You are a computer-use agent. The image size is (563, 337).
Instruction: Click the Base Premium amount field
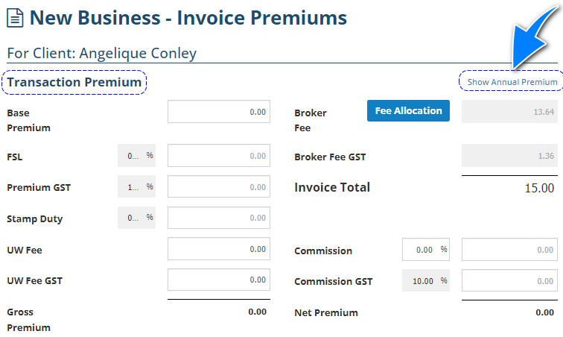(x=217, y=113)
